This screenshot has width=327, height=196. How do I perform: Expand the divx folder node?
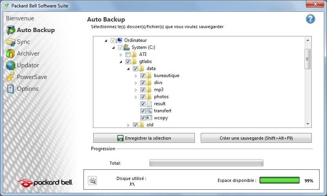coord(136,83)
